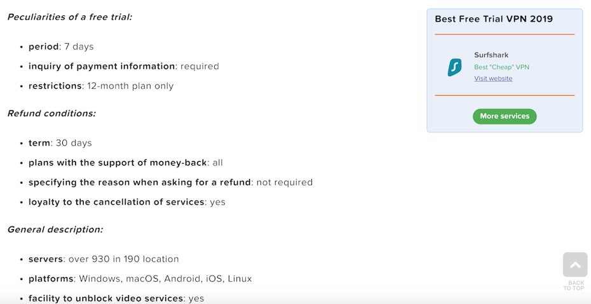Click the Peculiarities of a free trial heading
Screen dimensions: 591x304
[69, 17]
